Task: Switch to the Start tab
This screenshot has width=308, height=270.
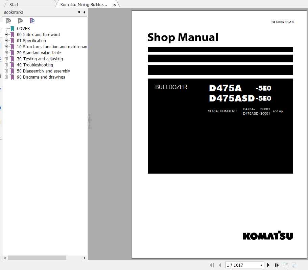Action: [14, 4]
